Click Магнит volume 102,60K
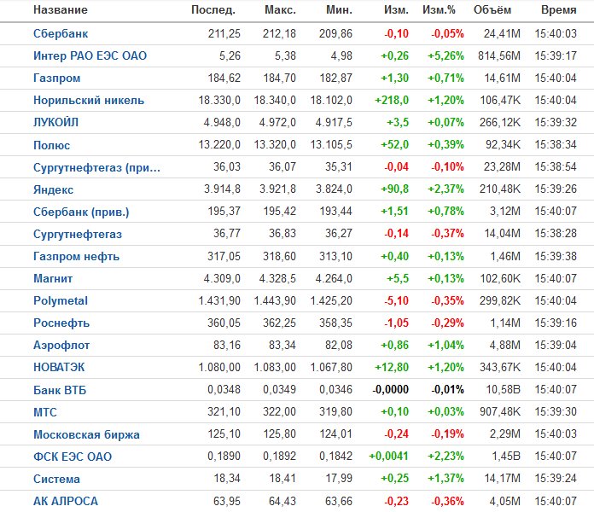594x512 pixels. click(x=500, y=278)
